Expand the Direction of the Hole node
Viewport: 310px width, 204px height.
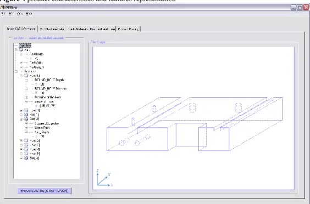26,97
